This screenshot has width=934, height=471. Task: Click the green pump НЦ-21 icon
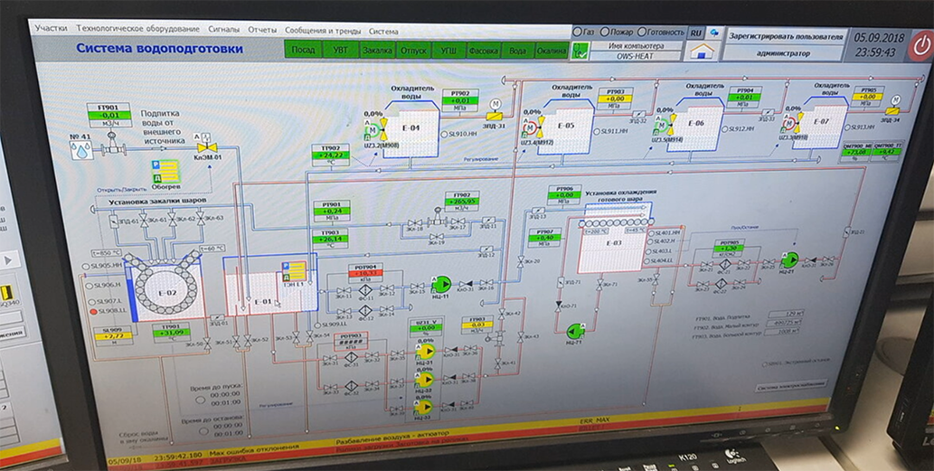[791, 260]
